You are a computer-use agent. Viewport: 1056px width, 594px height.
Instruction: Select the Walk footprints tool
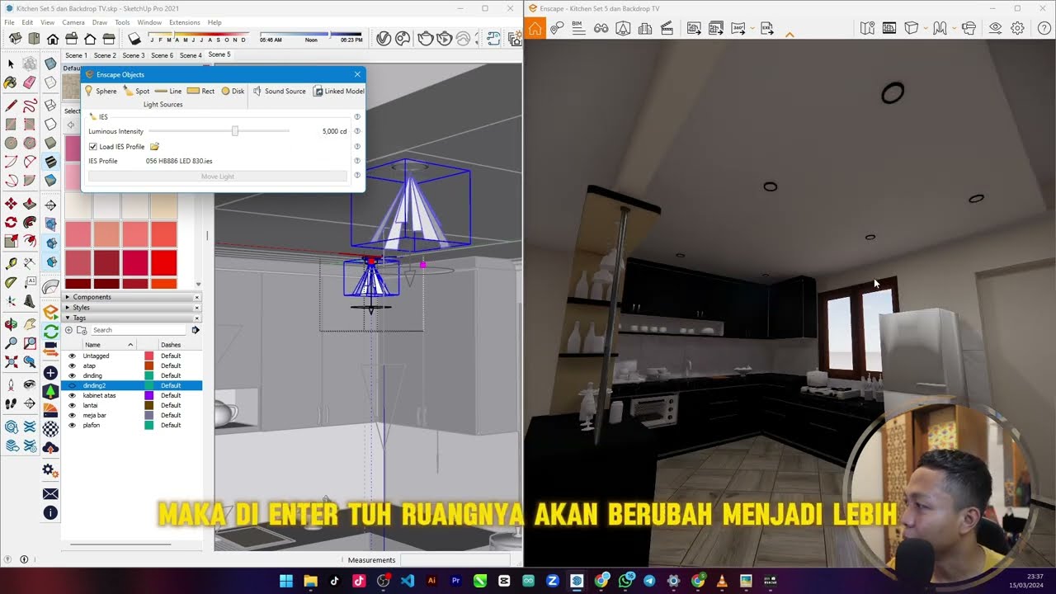[x=11, y=403]
